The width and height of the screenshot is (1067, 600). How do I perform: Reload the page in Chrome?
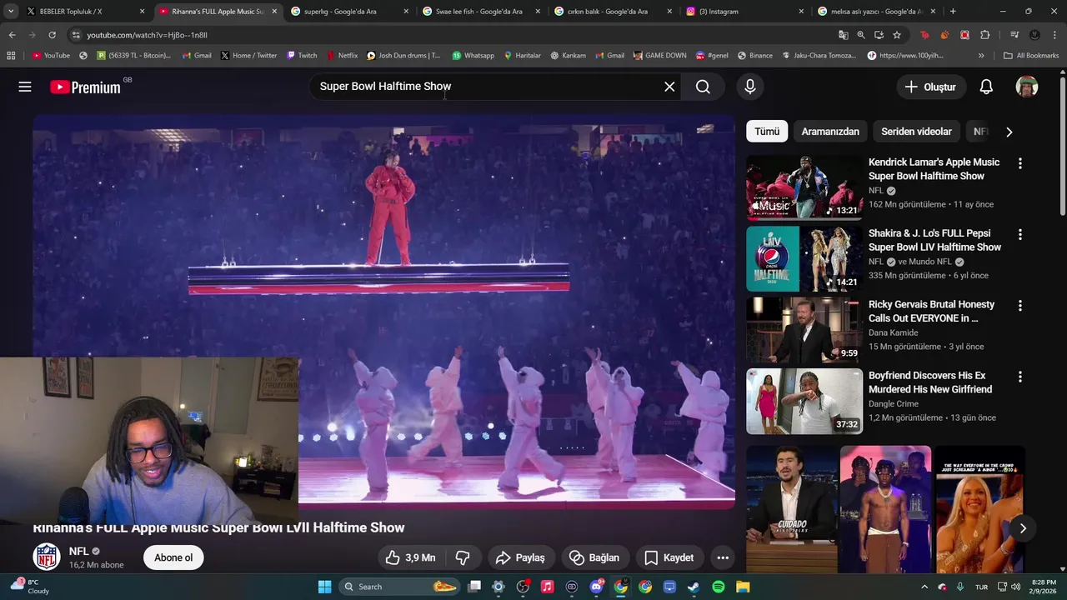(x=52, y=35)
